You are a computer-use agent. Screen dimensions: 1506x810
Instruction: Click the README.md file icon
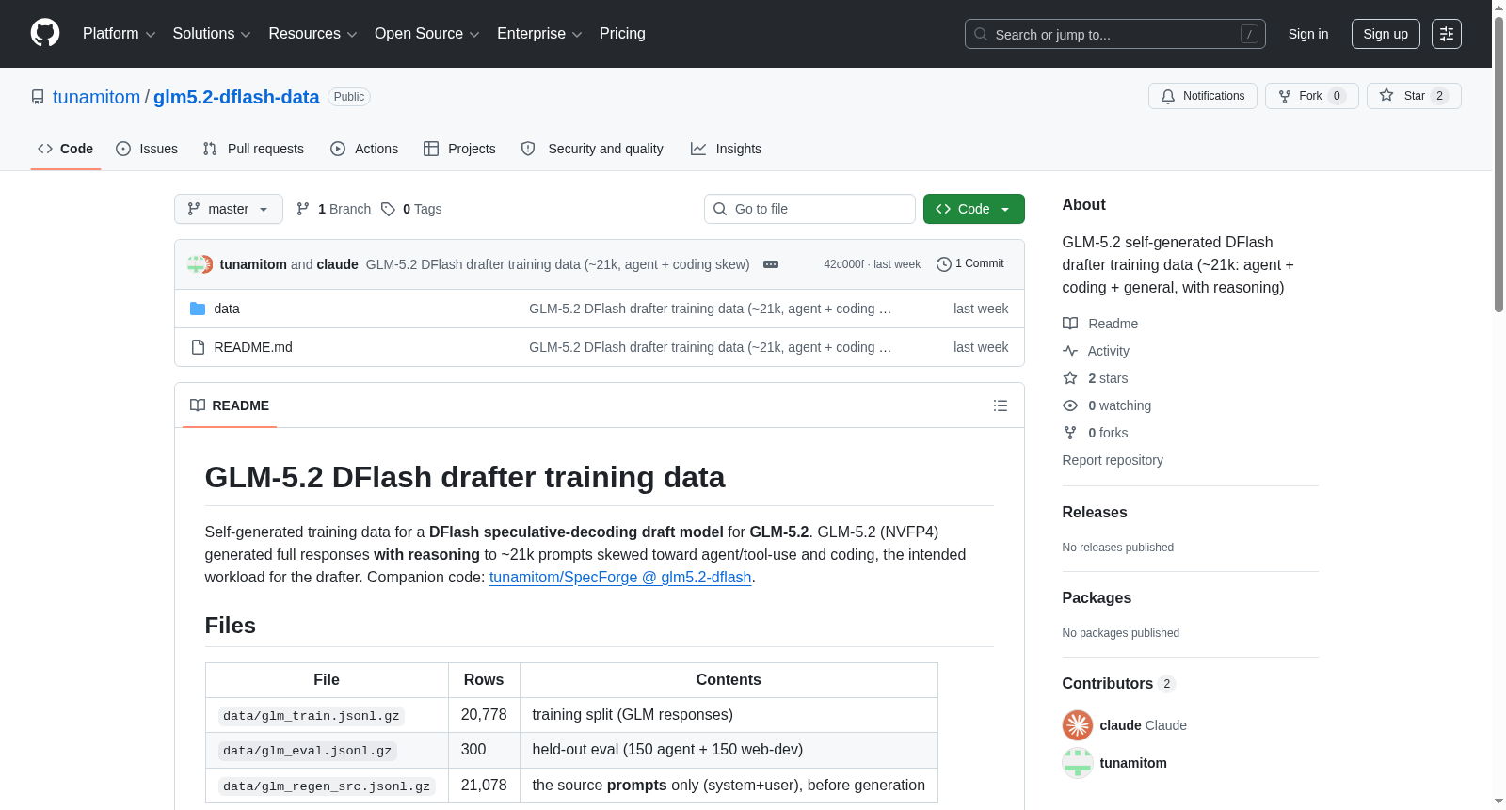point(198,347)
